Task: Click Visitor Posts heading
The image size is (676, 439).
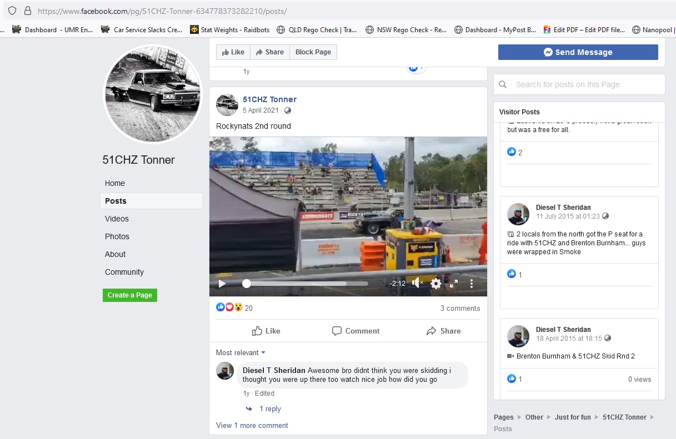Action: (x=519, y=112)
